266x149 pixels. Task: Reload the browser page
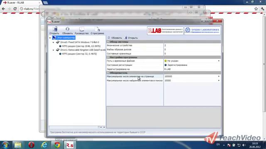point(15,9)
